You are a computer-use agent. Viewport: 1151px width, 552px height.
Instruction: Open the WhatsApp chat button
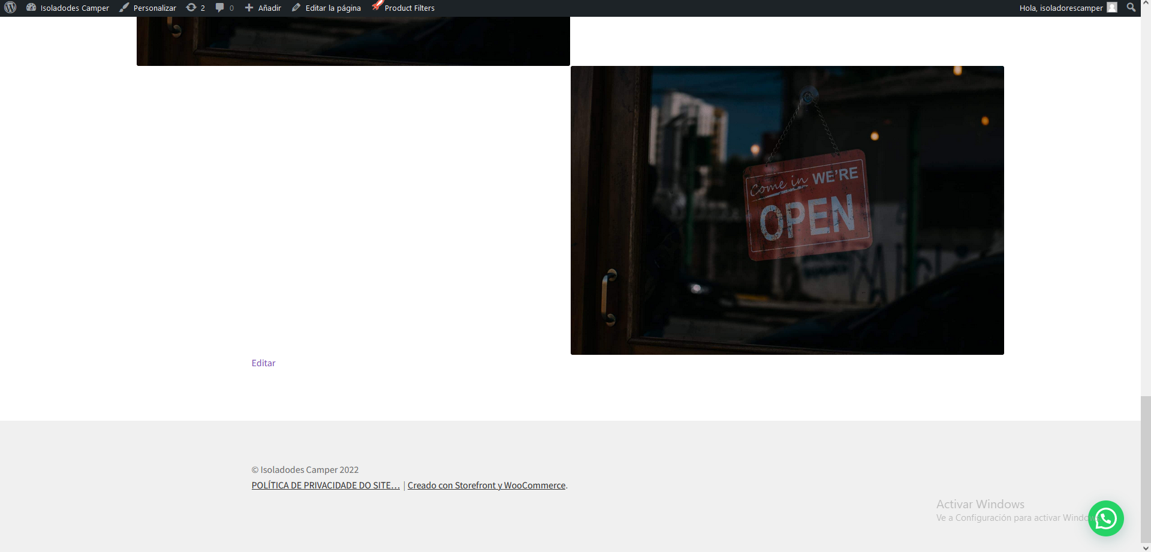(x=1106, y=518)
